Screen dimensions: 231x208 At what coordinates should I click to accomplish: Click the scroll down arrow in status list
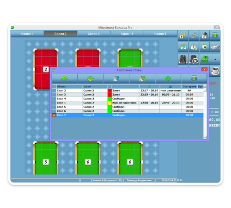point(205,137)
